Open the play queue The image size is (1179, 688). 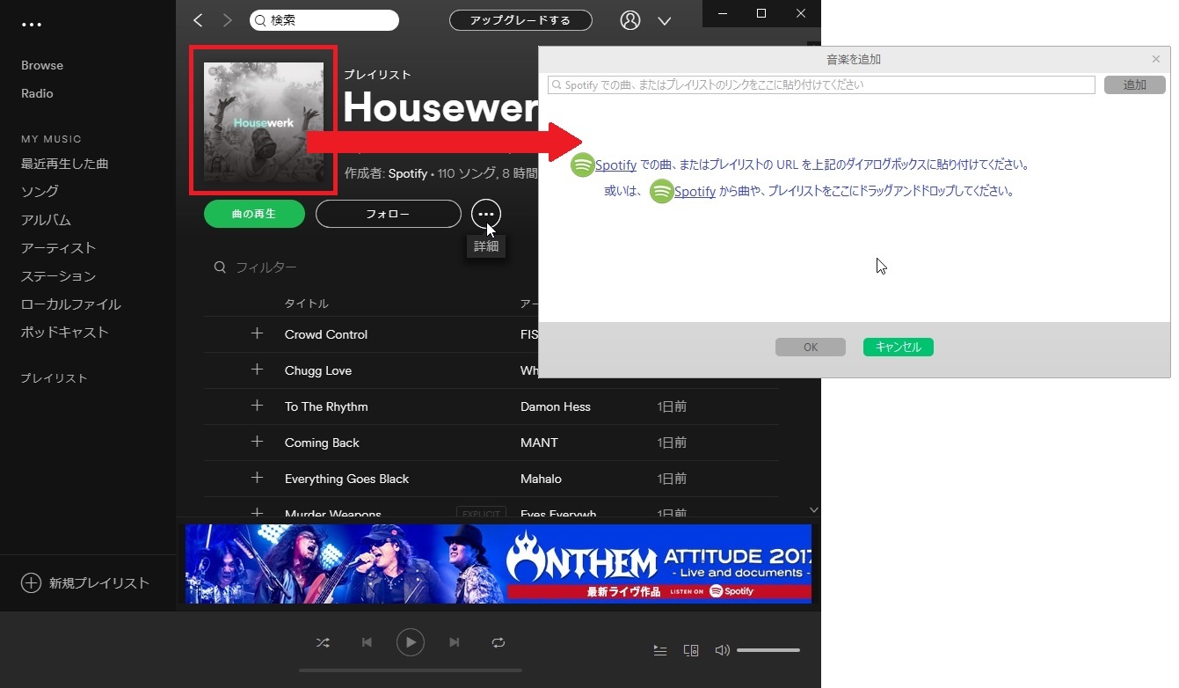click(660, 650)
